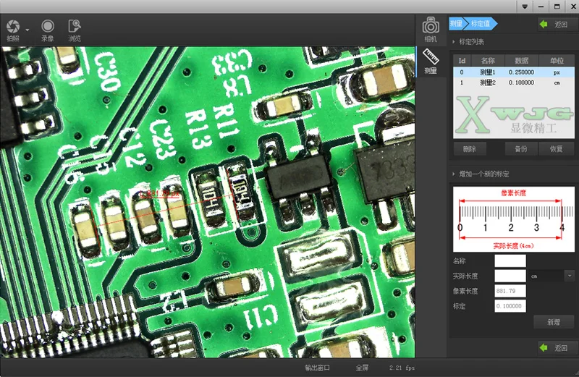Click the 0.250000 data cell
579x377 pixels.
pyautogui.click(x=521, y=72)
